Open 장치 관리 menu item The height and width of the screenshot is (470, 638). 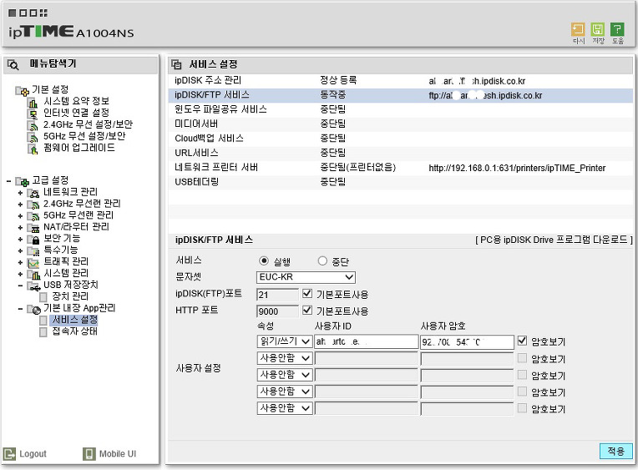70,296
